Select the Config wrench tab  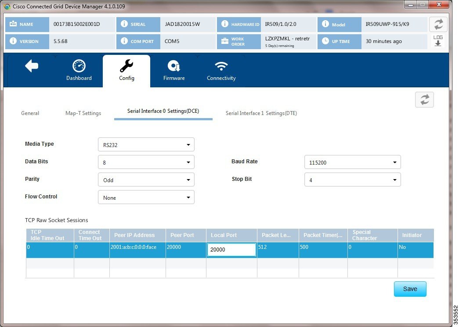(x=126, y=71)
